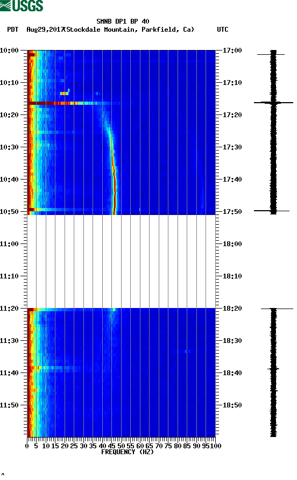Screen dimensions: 297x480
Task: Click the 17:20 UTC time label
Action: (x=232, y=115)
